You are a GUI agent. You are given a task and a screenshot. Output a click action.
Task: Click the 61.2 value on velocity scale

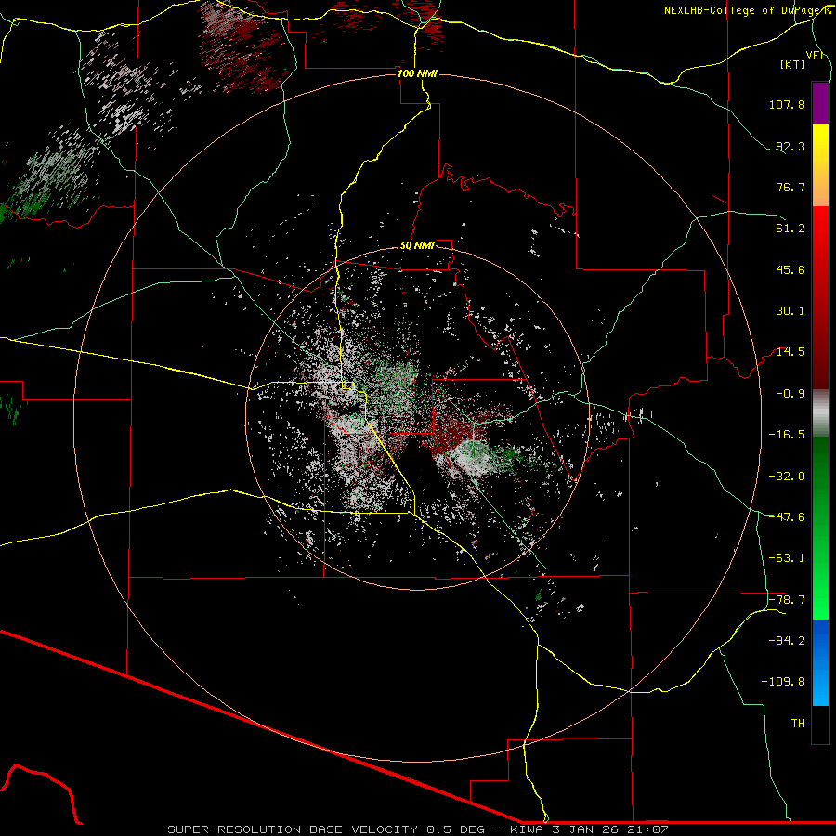pyautogui.click(x=790, y=229)
